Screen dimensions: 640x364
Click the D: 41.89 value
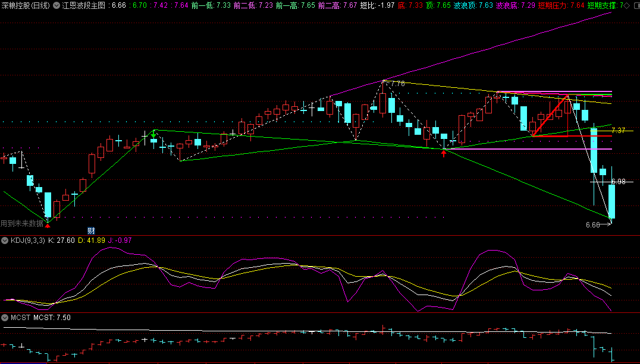click(x=92, y=240)
